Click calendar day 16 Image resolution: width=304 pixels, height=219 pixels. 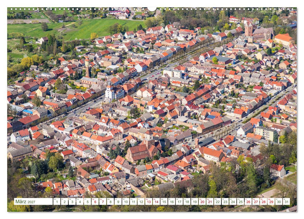tap(172, 201)
